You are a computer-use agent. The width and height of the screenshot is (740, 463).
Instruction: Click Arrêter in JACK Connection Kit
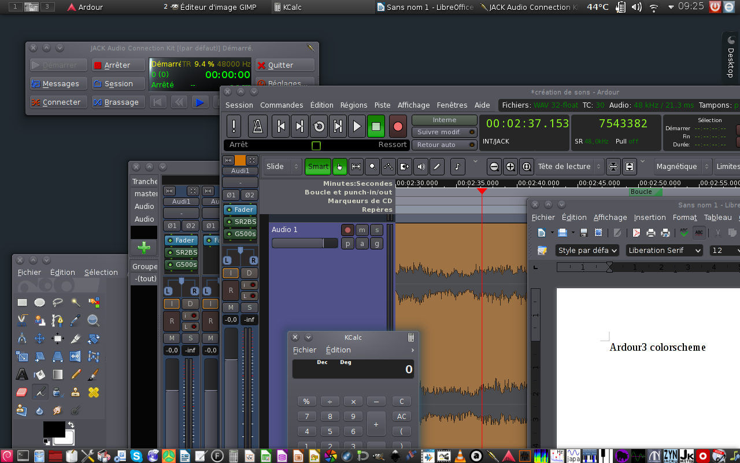pyautogui.click(x=118, y=65)
